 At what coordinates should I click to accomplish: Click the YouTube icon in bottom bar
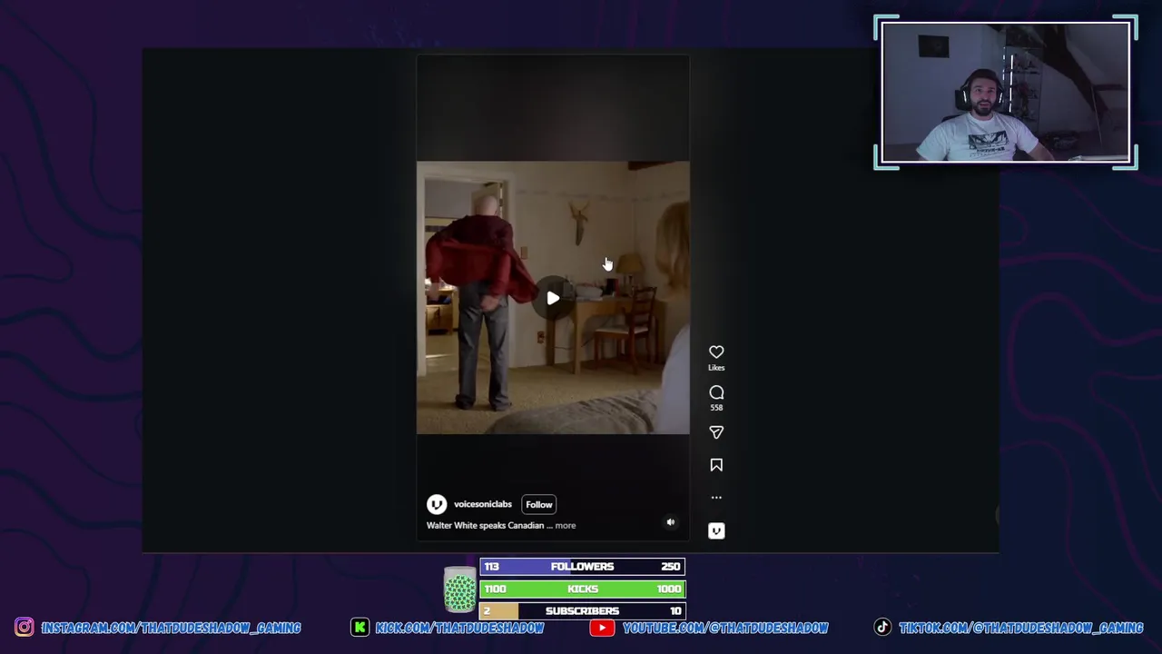[x=602, y=627]
